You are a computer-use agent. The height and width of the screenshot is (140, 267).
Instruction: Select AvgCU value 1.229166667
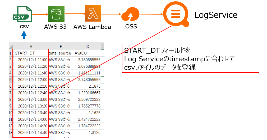[x=88, y=93]
